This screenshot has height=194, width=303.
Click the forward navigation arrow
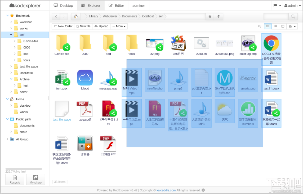tap(64, 17)
